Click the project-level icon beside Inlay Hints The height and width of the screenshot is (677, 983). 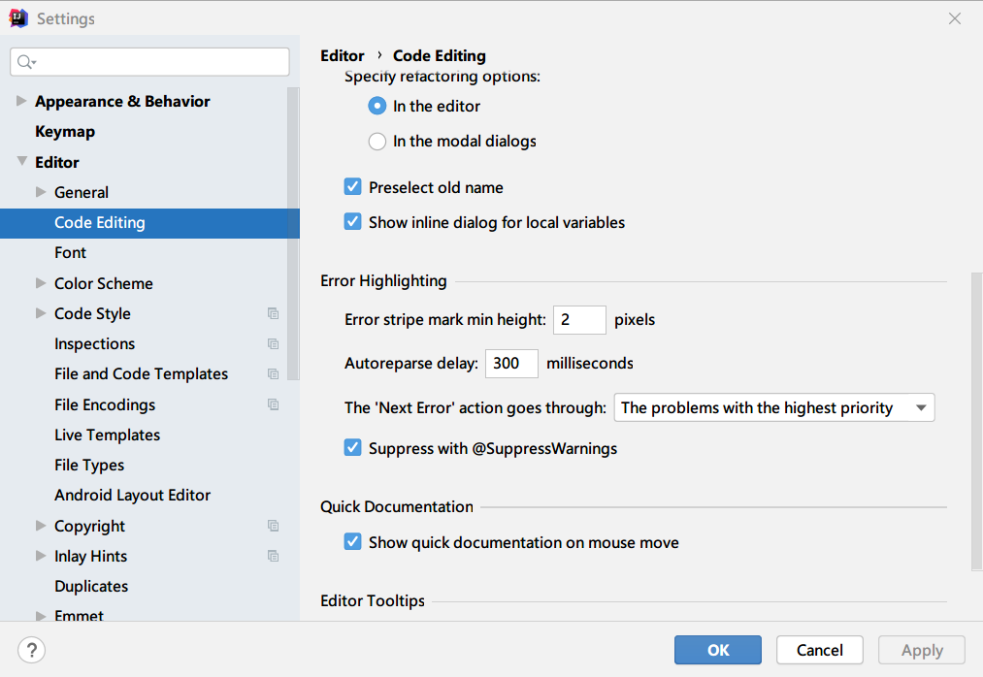[273, 556]
